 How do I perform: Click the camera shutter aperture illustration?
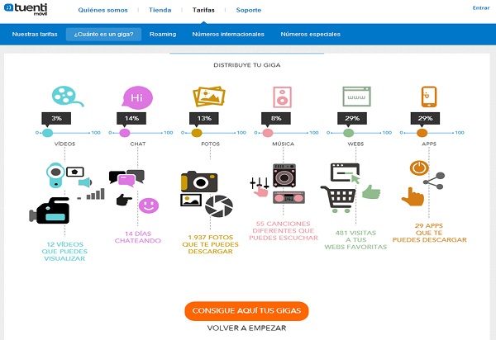pos(219,206)
